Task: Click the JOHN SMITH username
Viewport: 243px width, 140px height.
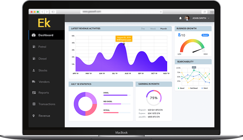Action: pyautogui.click(x=199, y=18)
